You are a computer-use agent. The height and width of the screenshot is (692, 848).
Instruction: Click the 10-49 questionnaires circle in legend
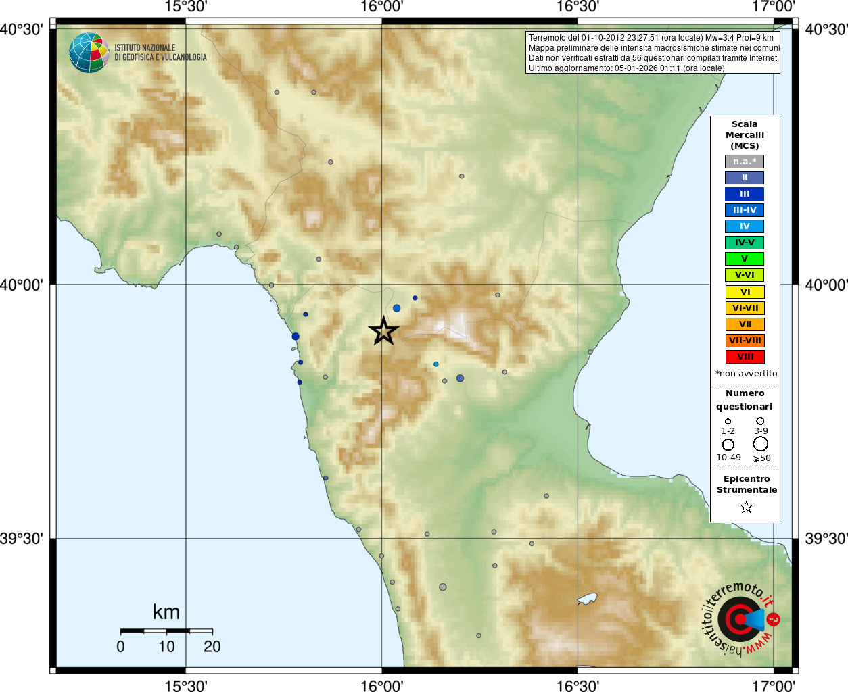click(x=728, y=445)
